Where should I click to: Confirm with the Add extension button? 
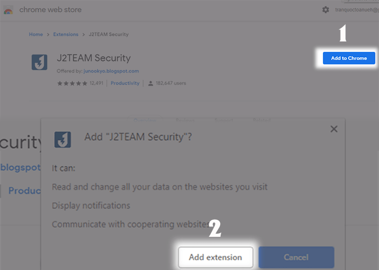tap(215, 257)
